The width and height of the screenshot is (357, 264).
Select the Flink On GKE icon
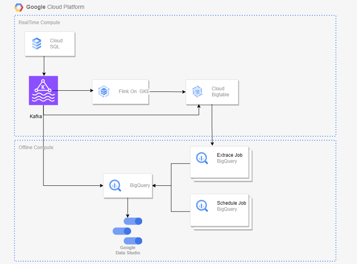point(104,91)
